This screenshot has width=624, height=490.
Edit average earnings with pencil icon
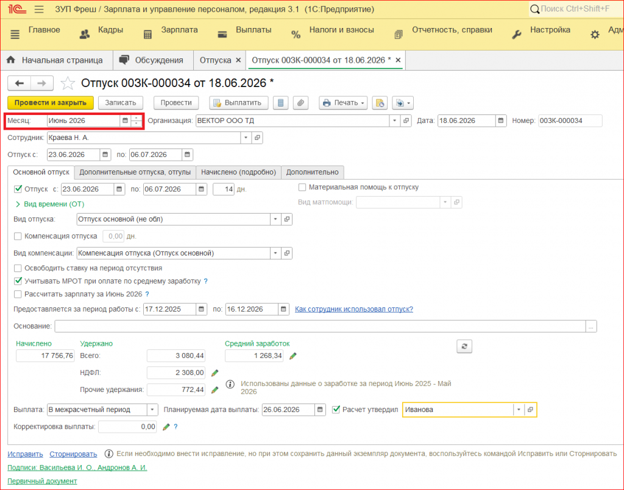tap(293, 356)
